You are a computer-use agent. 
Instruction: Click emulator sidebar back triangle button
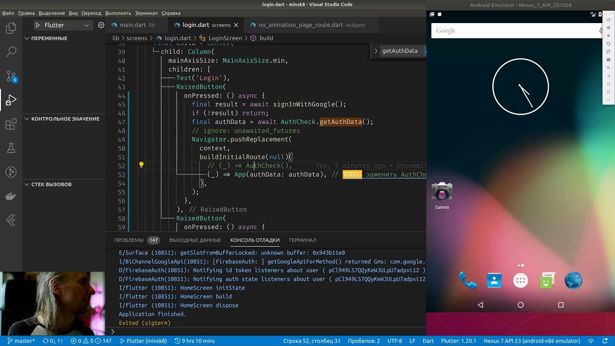[608, 76]
